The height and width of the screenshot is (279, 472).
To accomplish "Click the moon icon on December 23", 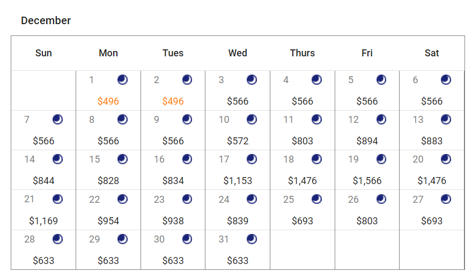I will [187, 199].
